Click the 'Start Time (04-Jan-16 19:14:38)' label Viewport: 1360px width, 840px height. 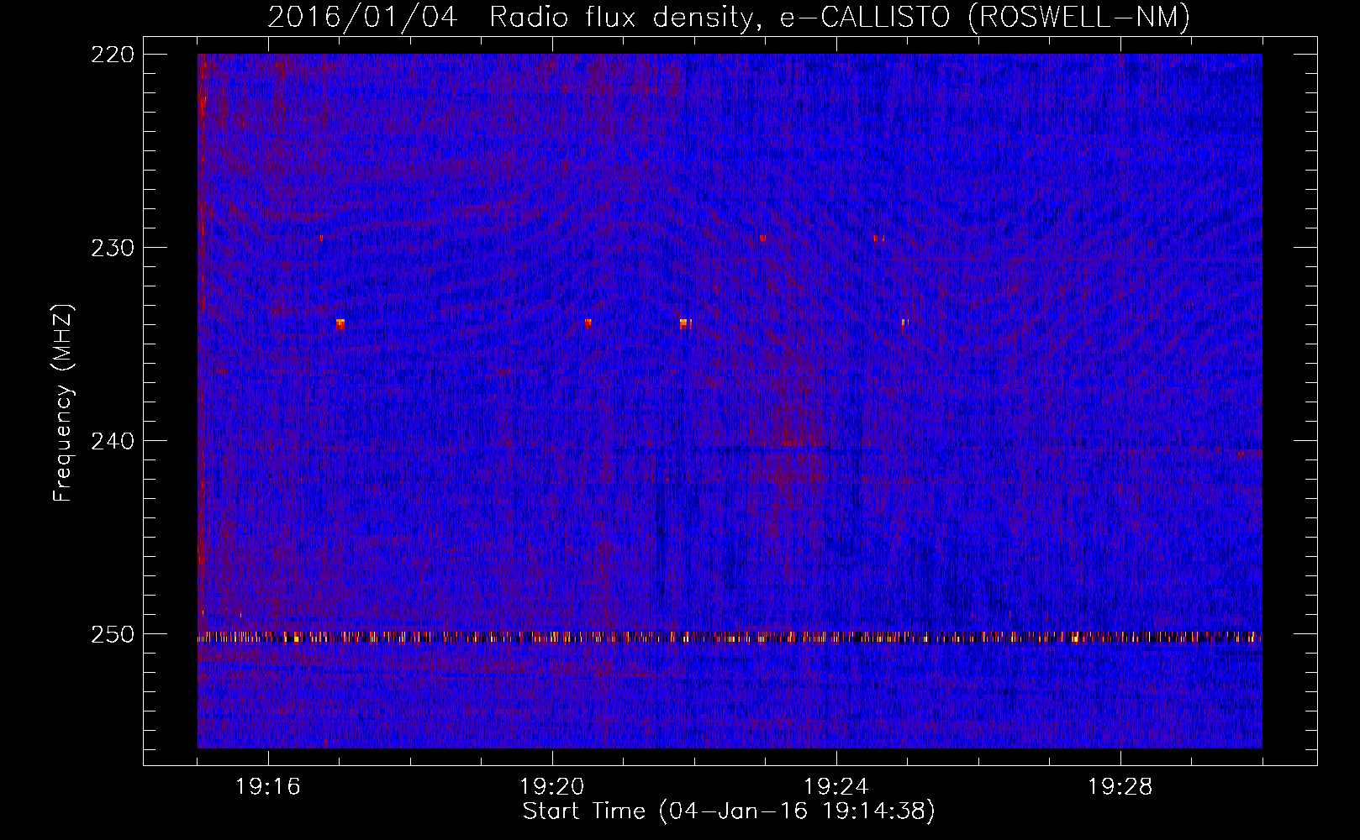(x=729, y=811)
